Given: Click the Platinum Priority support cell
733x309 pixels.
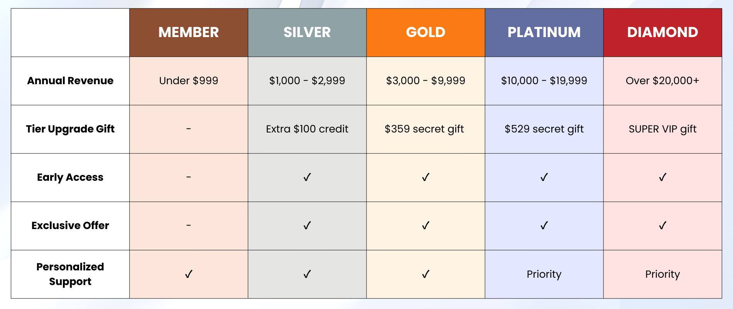Looking at the screenshot, I should pos(544,274).
